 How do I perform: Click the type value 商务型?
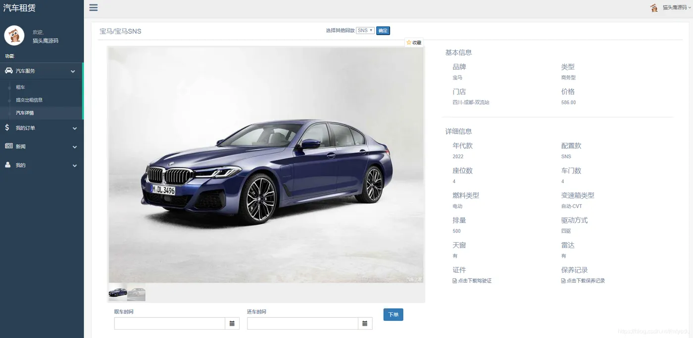tap(568, 78)
